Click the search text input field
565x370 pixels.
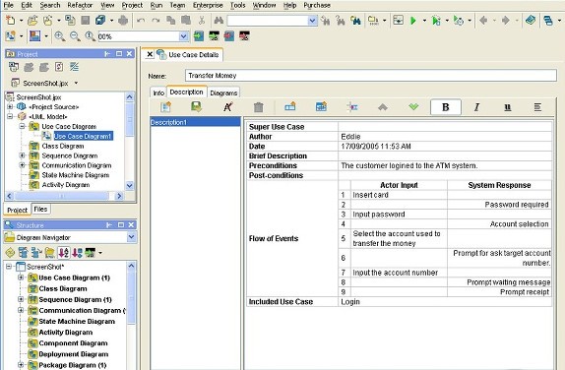tap(268, 21)
